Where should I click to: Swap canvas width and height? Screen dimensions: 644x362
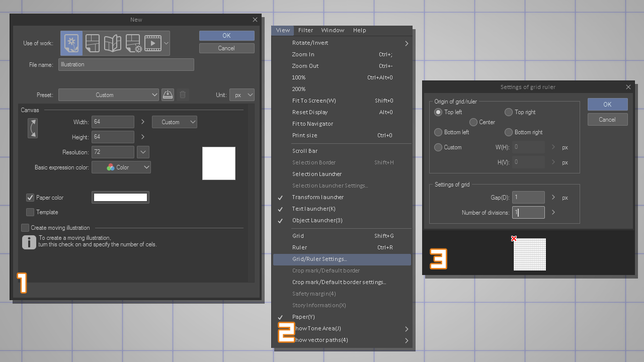point(32,128)
